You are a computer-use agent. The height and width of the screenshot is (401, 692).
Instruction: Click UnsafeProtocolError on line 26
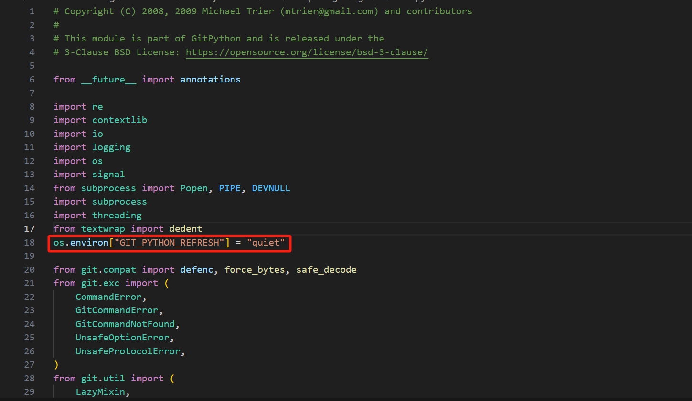tap(128, 351)
